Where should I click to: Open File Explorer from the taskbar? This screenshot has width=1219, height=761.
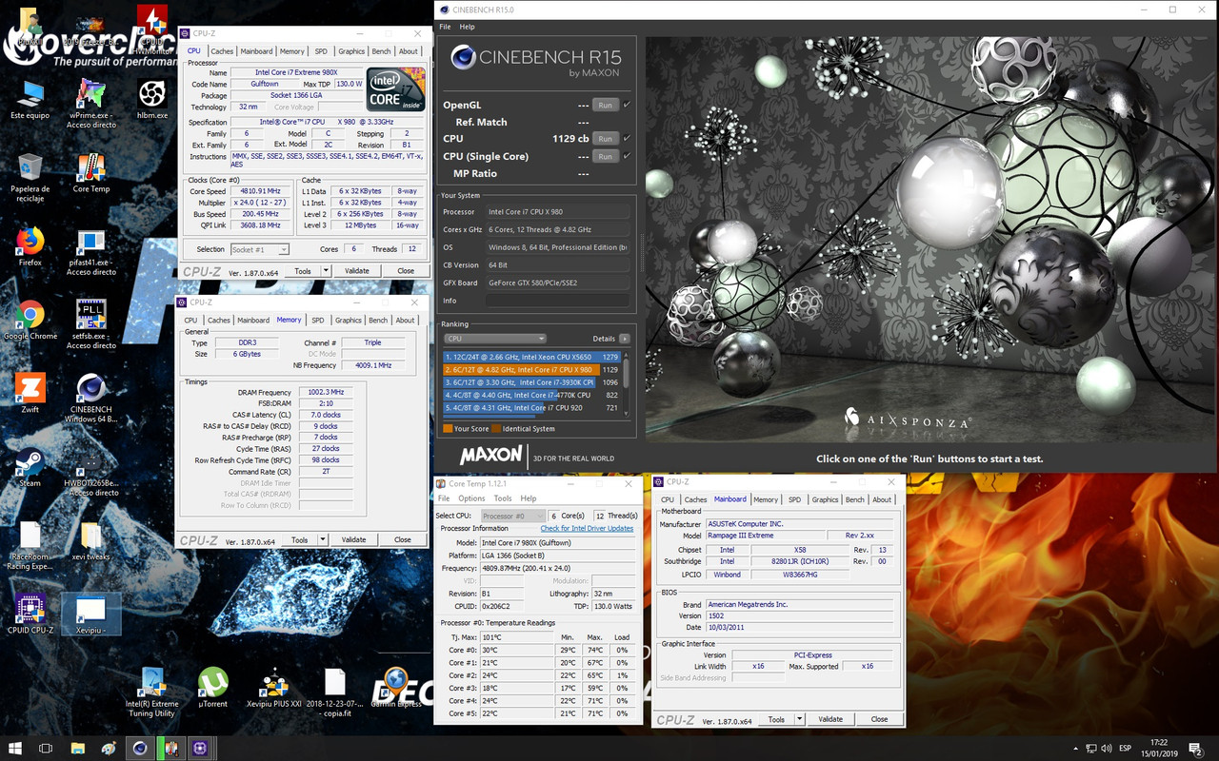point(78,748)
